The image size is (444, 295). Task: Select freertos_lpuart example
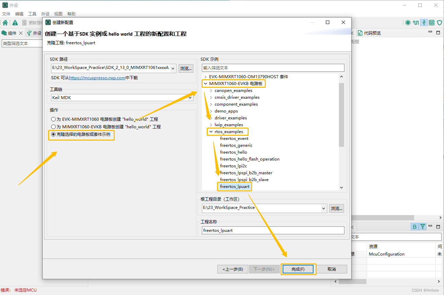pos(235,187)
